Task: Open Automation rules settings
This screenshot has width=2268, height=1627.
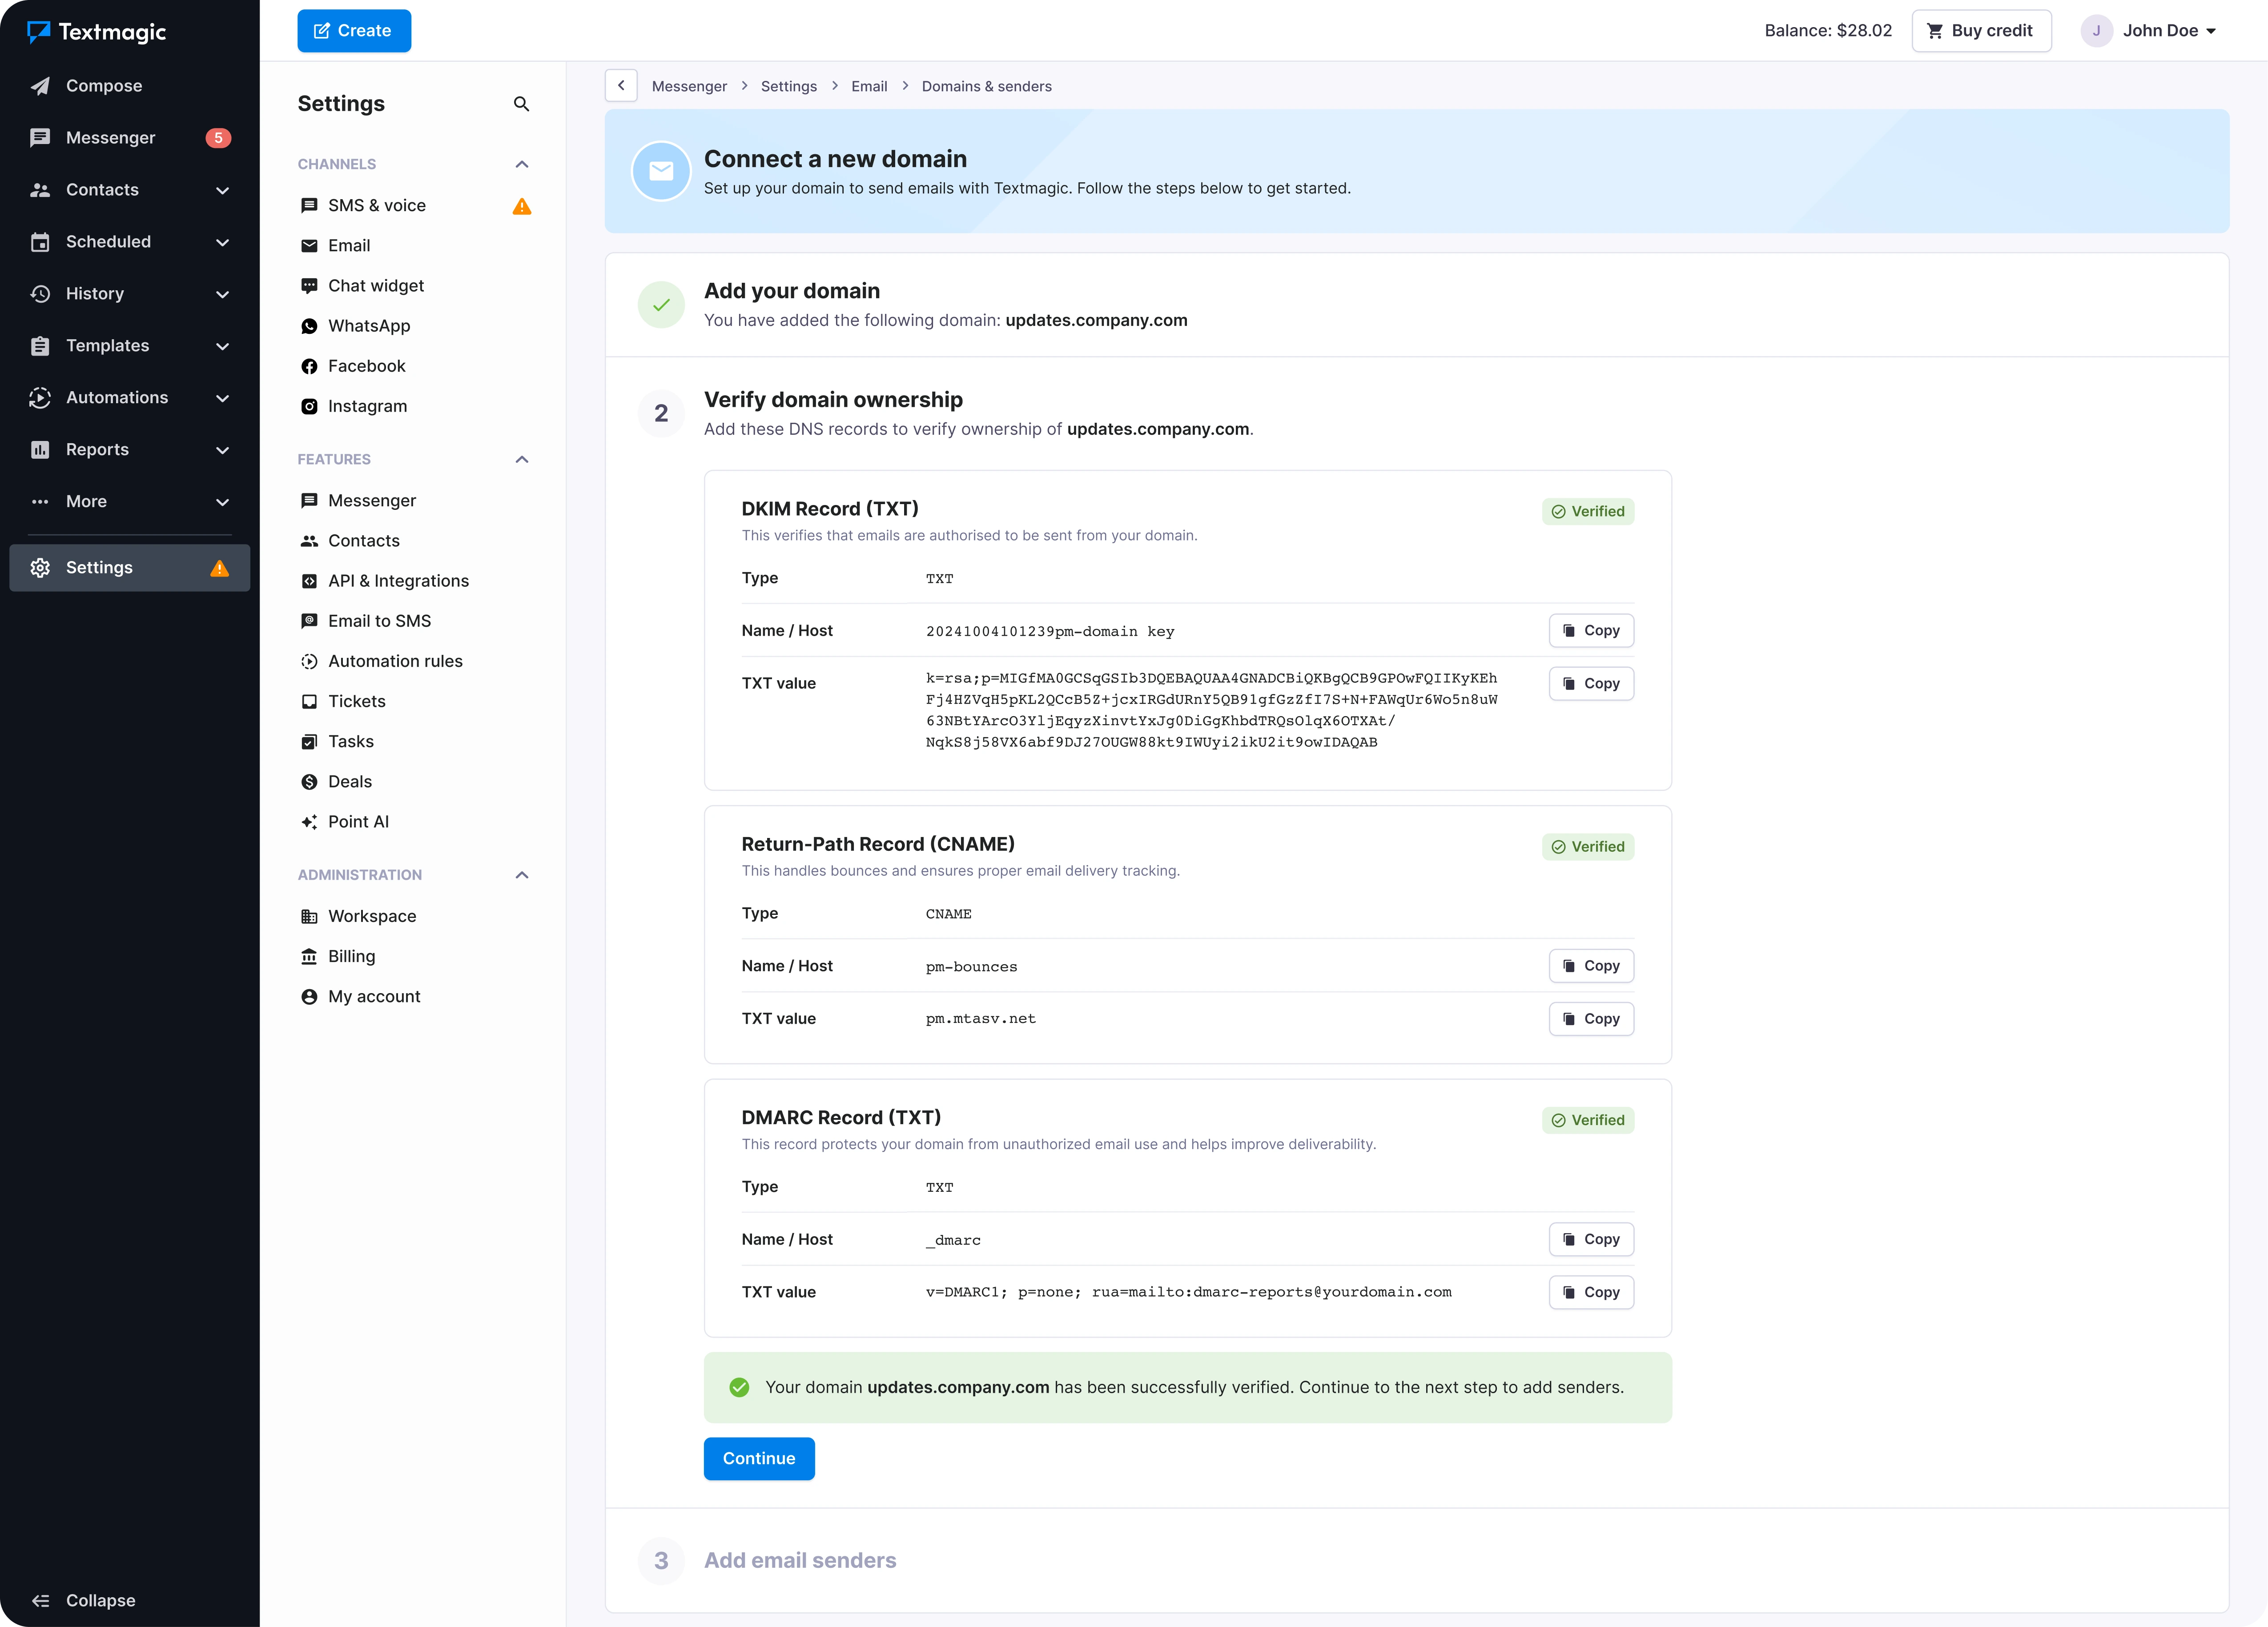Action: coord(395,661)
